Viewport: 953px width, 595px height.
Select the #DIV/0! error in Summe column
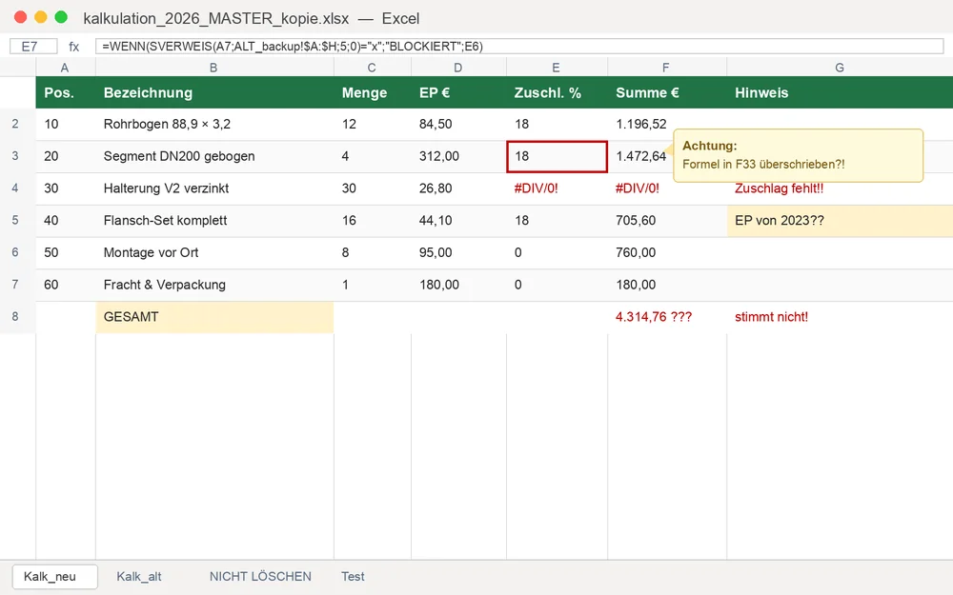(x=666, y=188)
